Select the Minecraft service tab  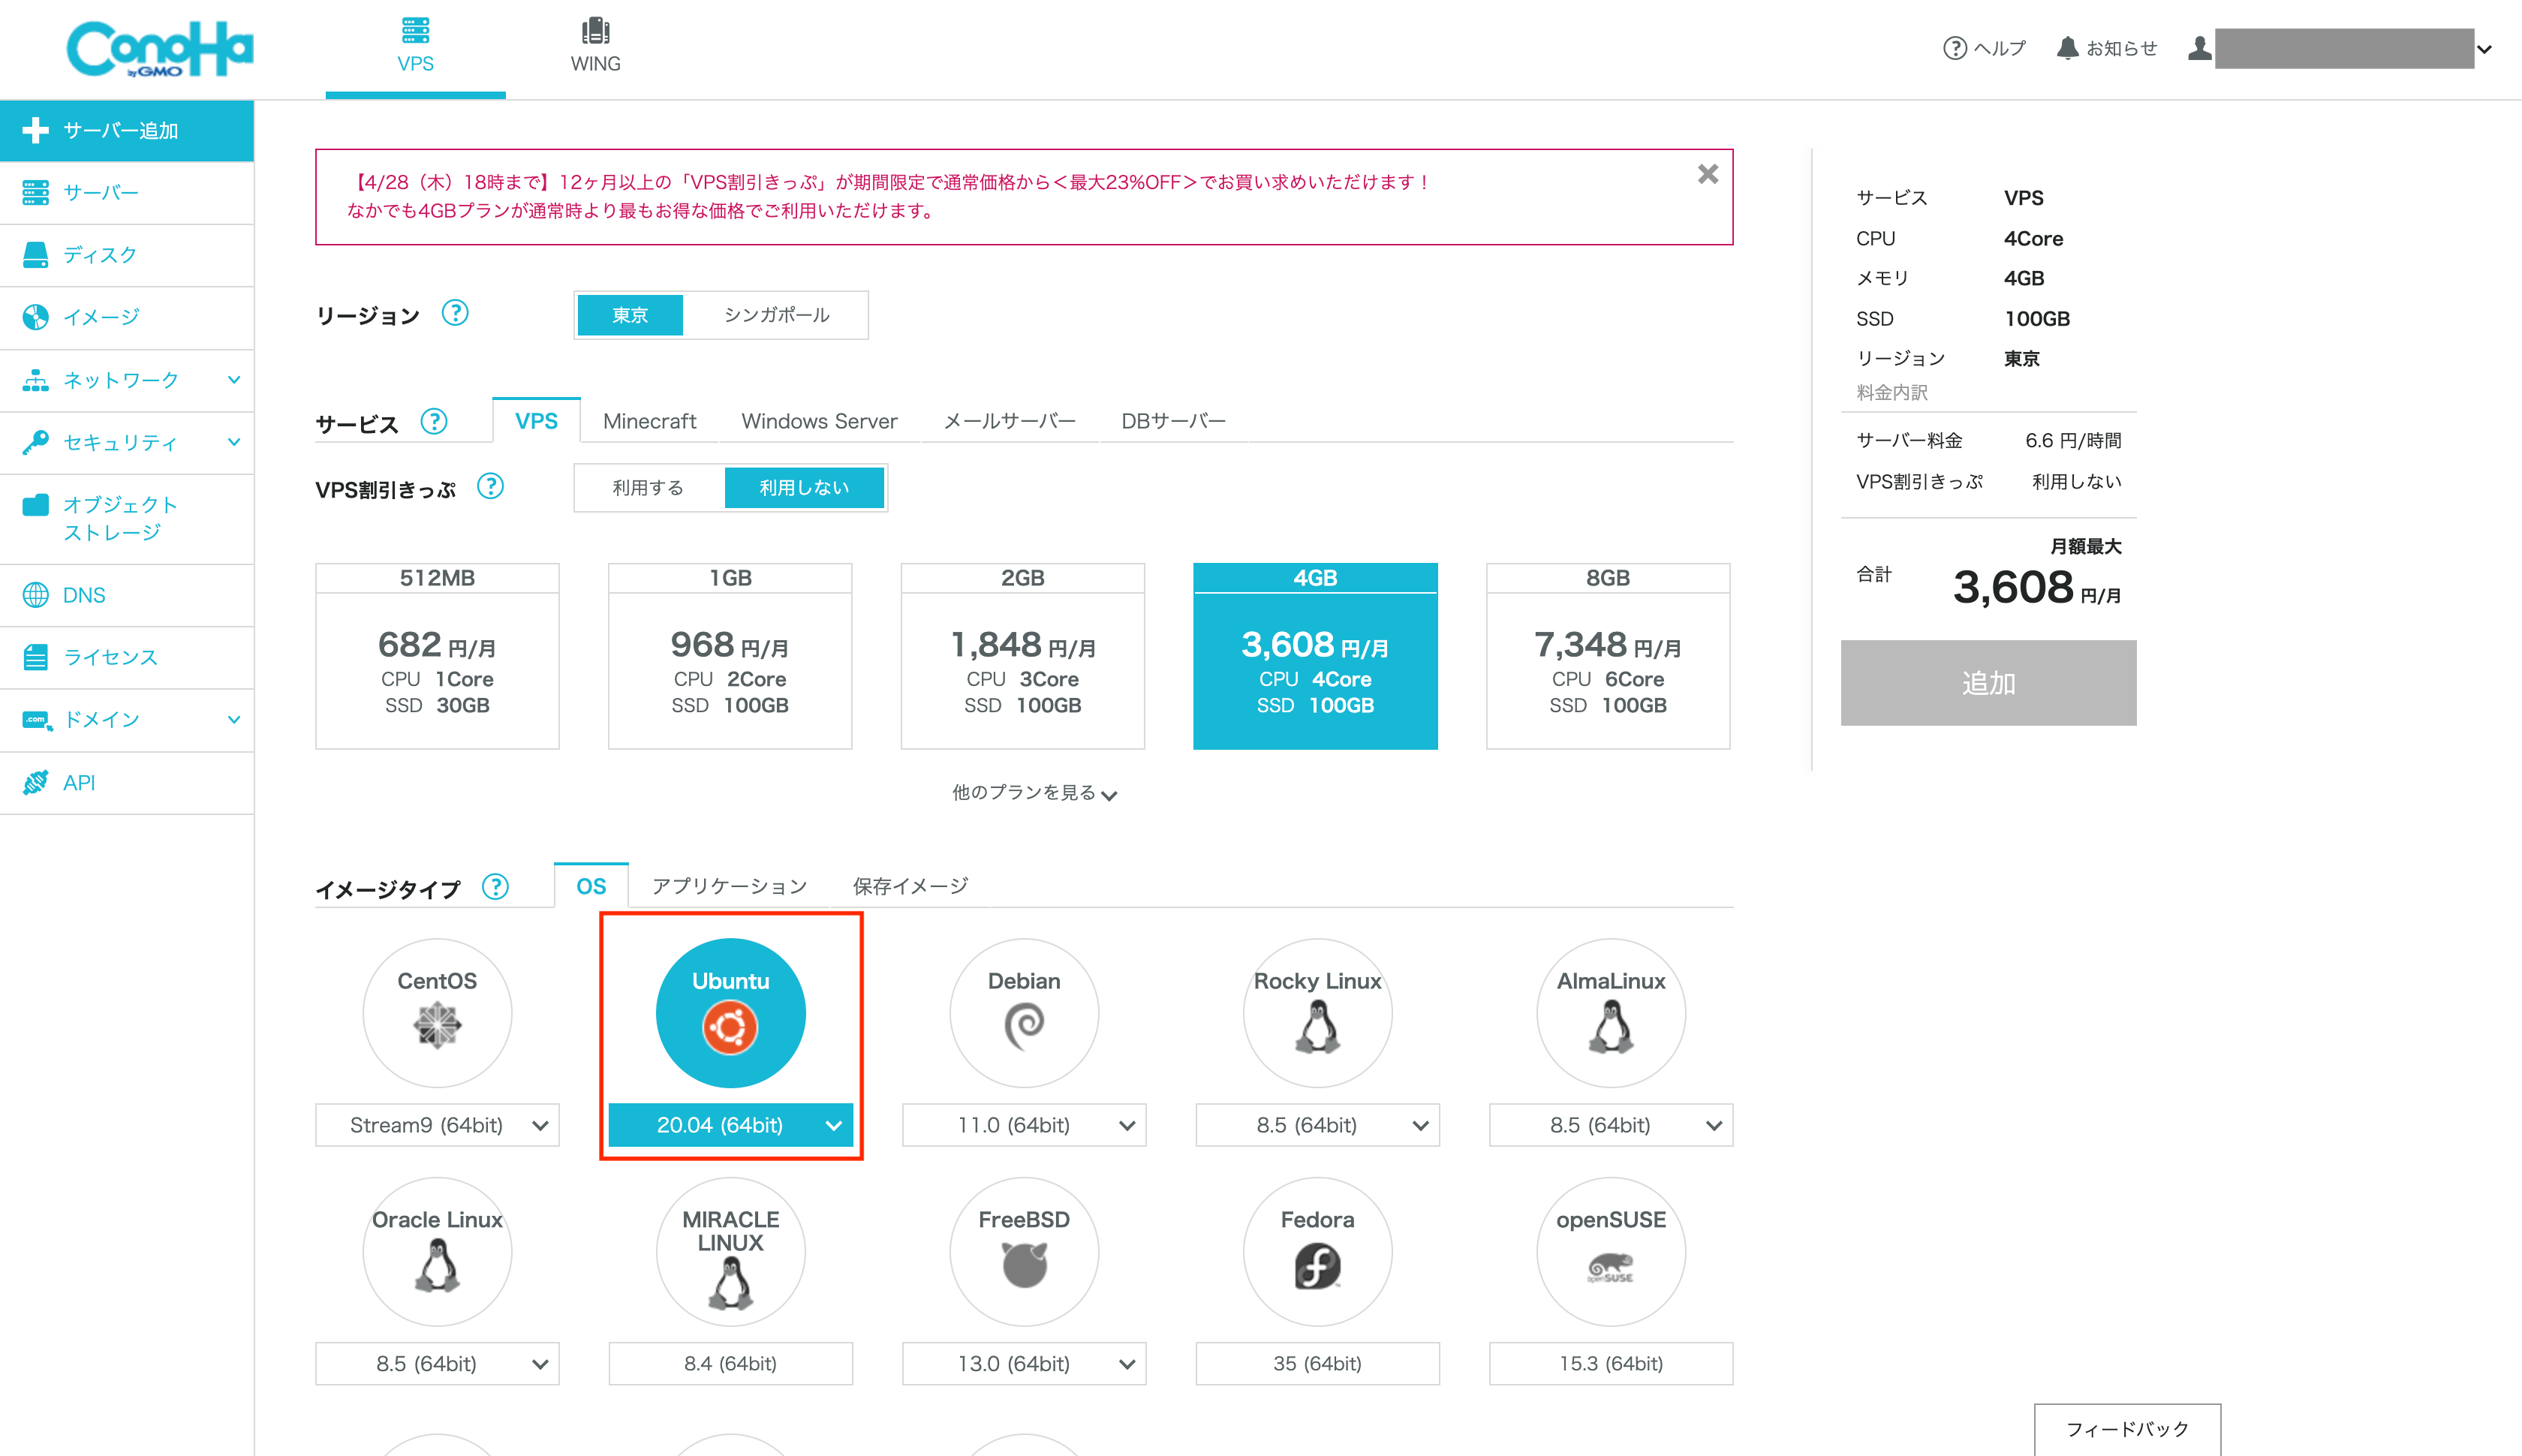649,421
